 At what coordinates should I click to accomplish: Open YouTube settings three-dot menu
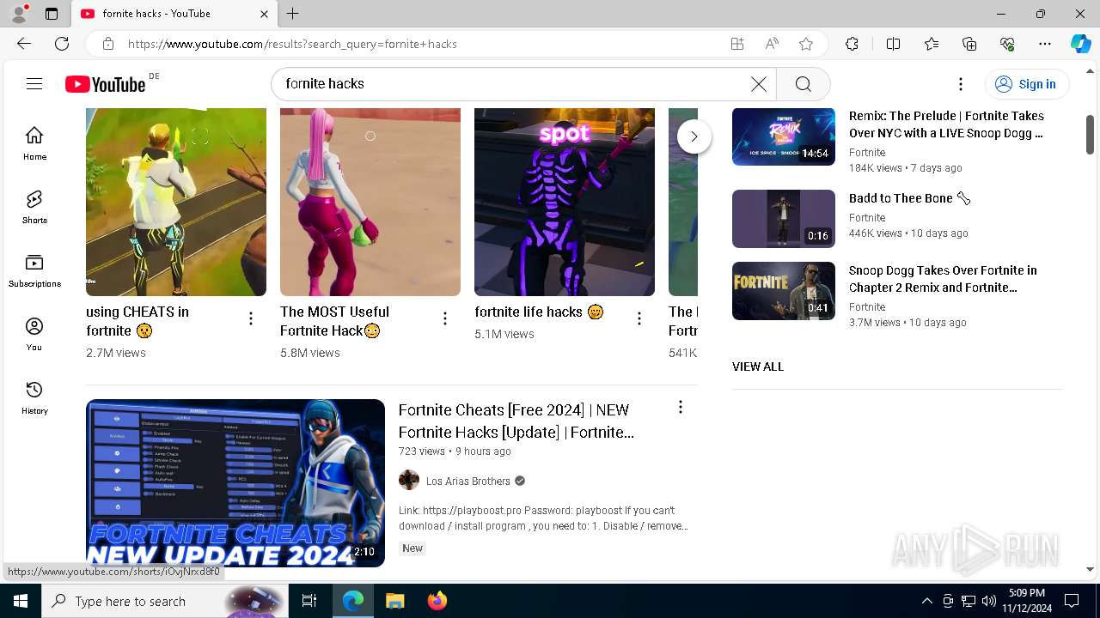pyautogui.click(x=961, y=83)
